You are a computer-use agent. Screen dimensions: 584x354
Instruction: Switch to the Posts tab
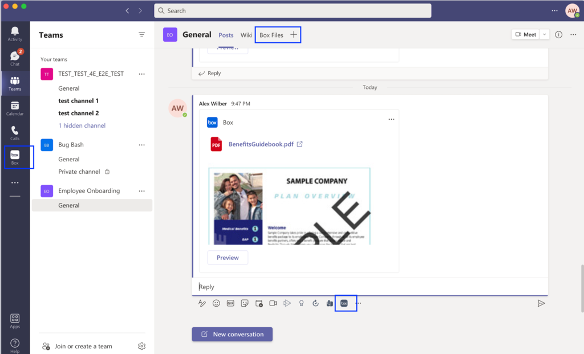(x=226, y=35)
